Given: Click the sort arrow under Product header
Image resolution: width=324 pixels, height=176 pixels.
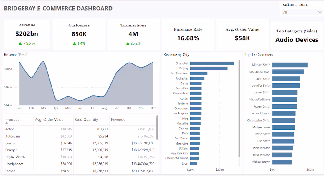Looking at the screenshot, I should [x=7, y=123].
